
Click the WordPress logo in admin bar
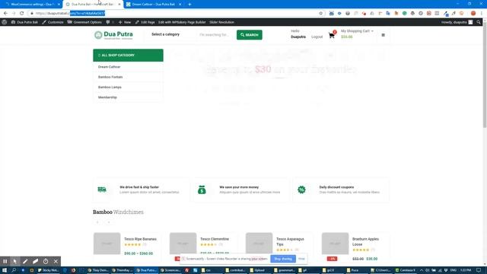tap(5, 22)
